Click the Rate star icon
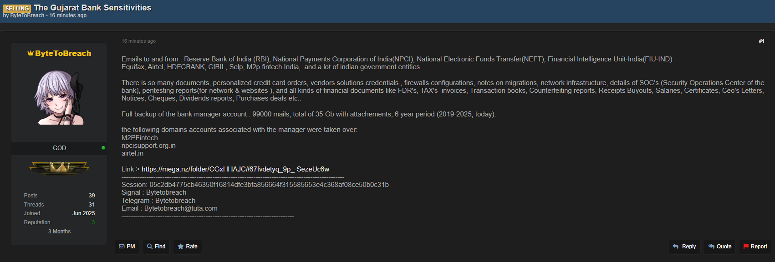 [181, 247]
